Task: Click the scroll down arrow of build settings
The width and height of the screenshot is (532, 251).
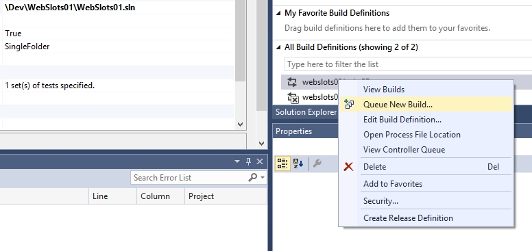Action: point(240,124)
